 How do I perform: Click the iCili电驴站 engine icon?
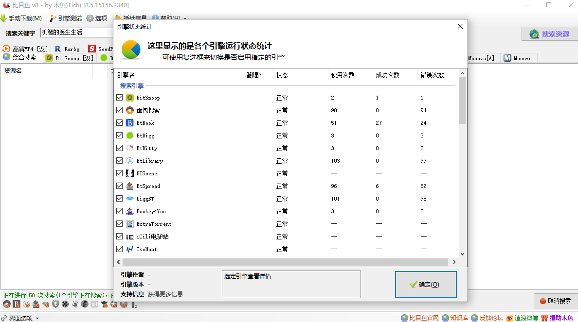point(130,237)
